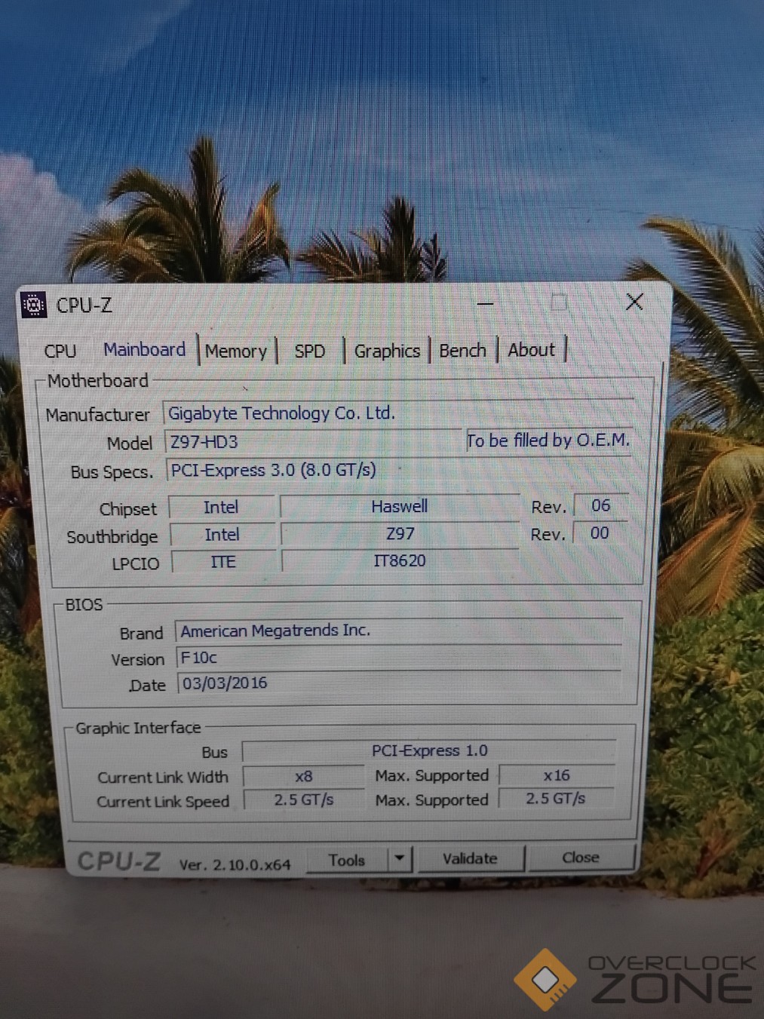This screenshot has width=764, height=1019.
Task: Close CPU-Z with the title bar X
Action: pos(634,302)
